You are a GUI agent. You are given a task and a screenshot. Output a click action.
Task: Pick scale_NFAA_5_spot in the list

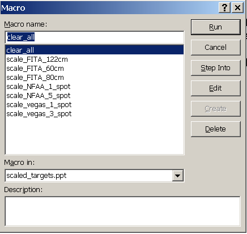[x=95, y=96]
